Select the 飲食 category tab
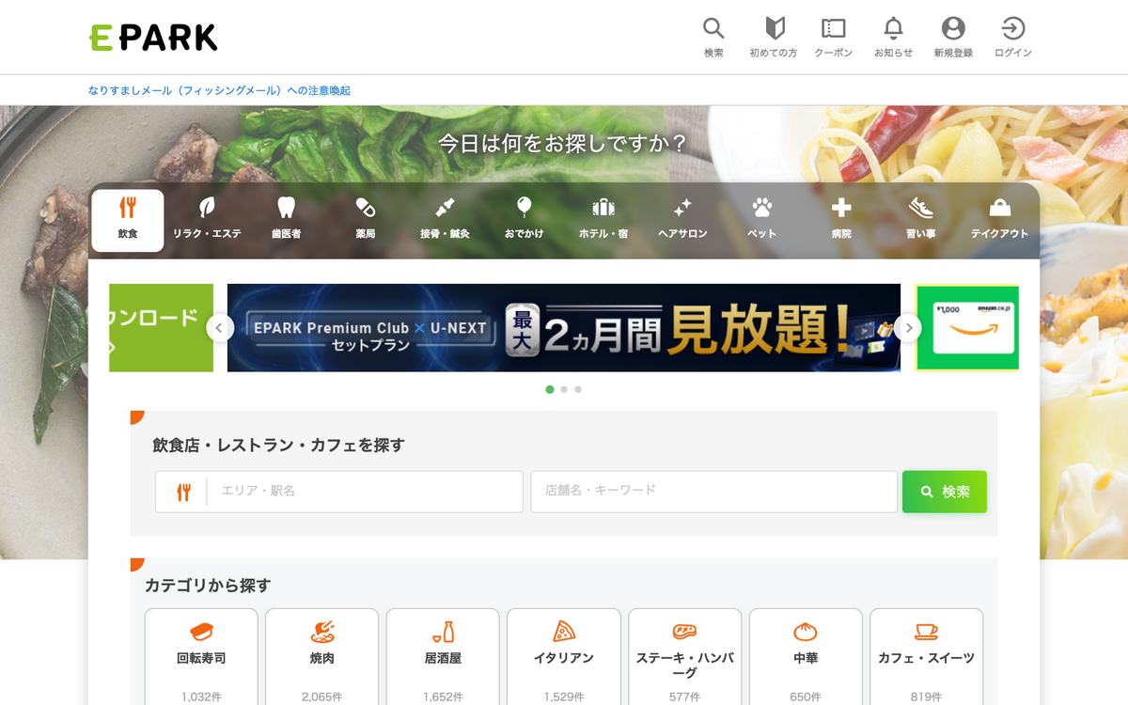Viewport: 1128px width, 705px height. point(128,220)
